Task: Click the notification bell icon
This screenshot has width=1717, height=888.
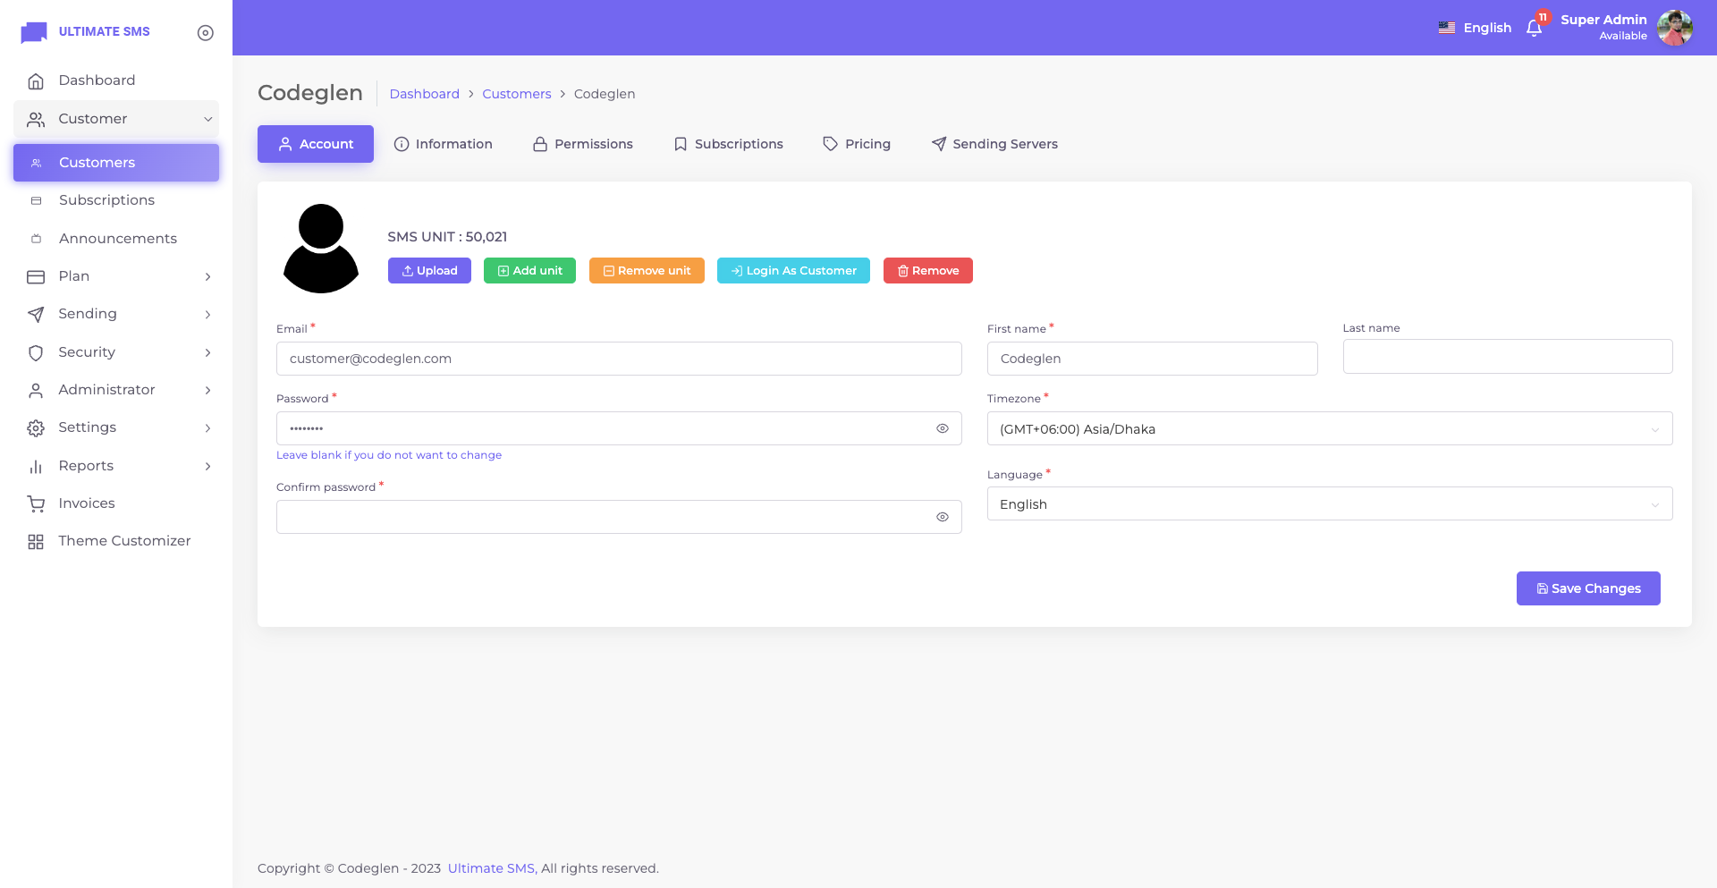Action: 1534,28
